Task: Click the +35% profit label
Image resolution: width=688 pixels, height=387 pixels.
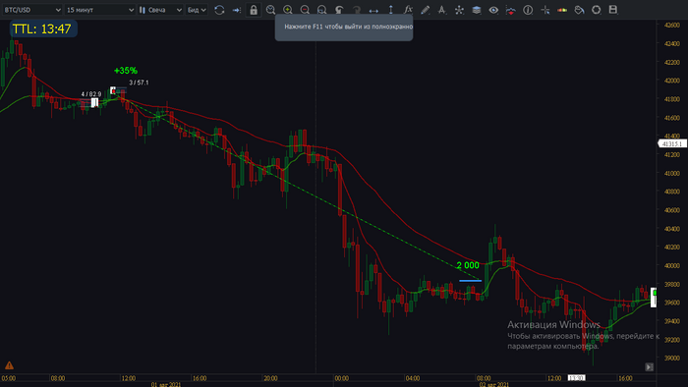Action: [x=126, y=71]
